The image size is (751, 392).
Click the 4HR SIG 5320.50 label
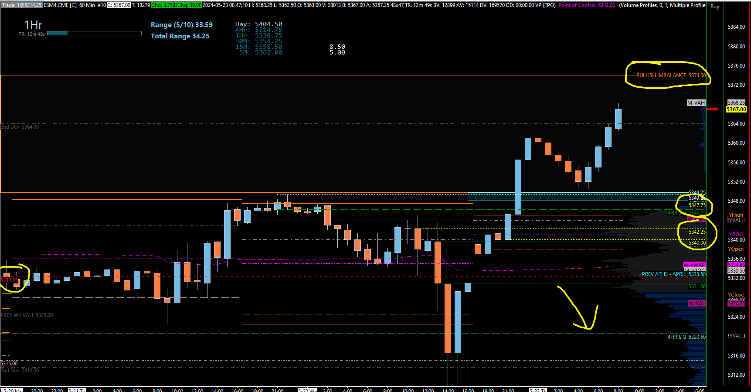coord(686,337)
